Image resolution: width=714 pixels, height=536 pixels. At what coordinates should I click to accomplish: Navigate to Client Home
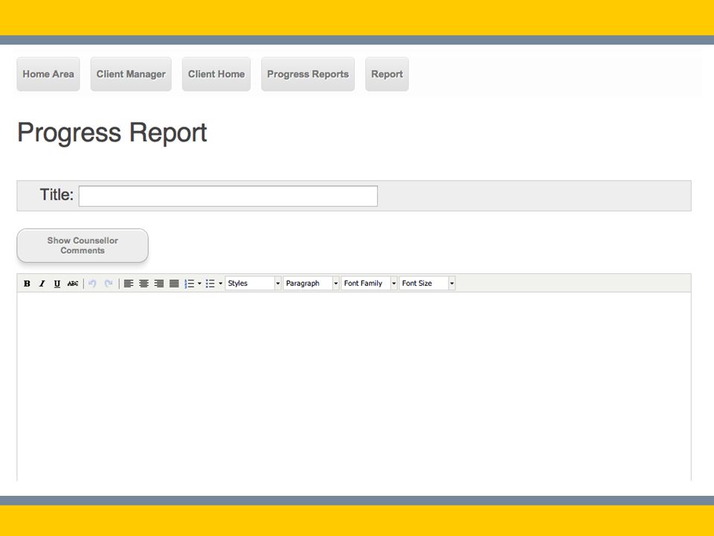[216, 74]
